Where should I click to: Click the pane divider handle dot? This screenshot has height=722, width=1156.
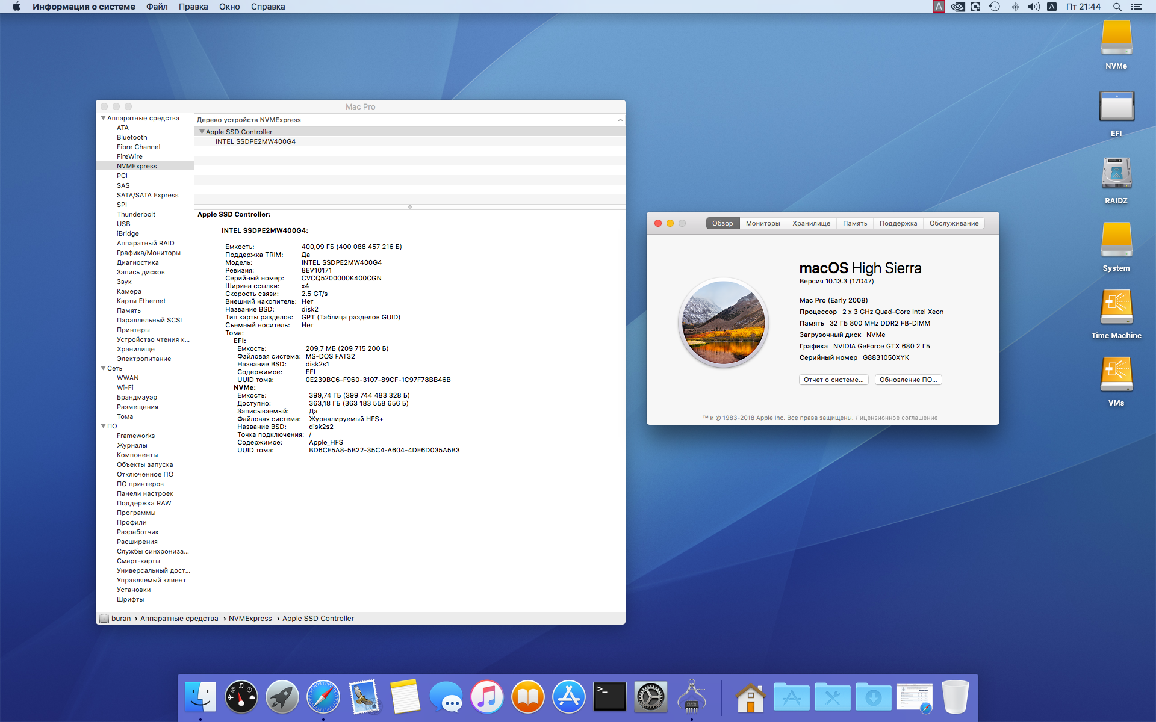point(410,207)
